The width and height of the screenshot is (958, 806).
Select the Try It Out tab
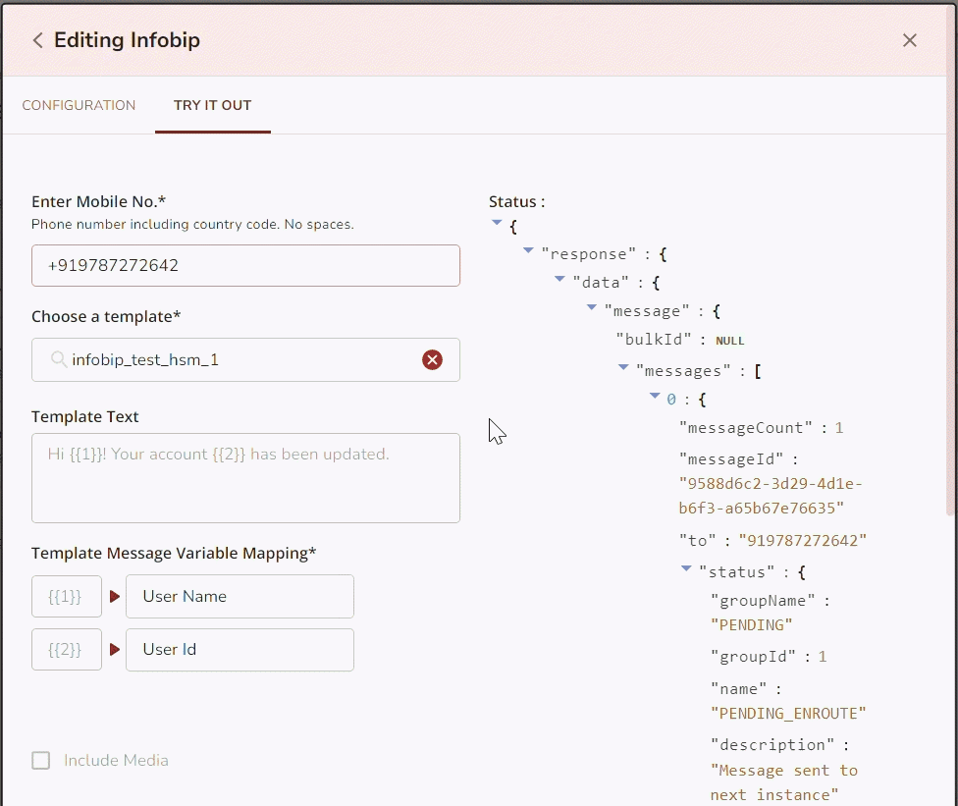coord(212,105)
